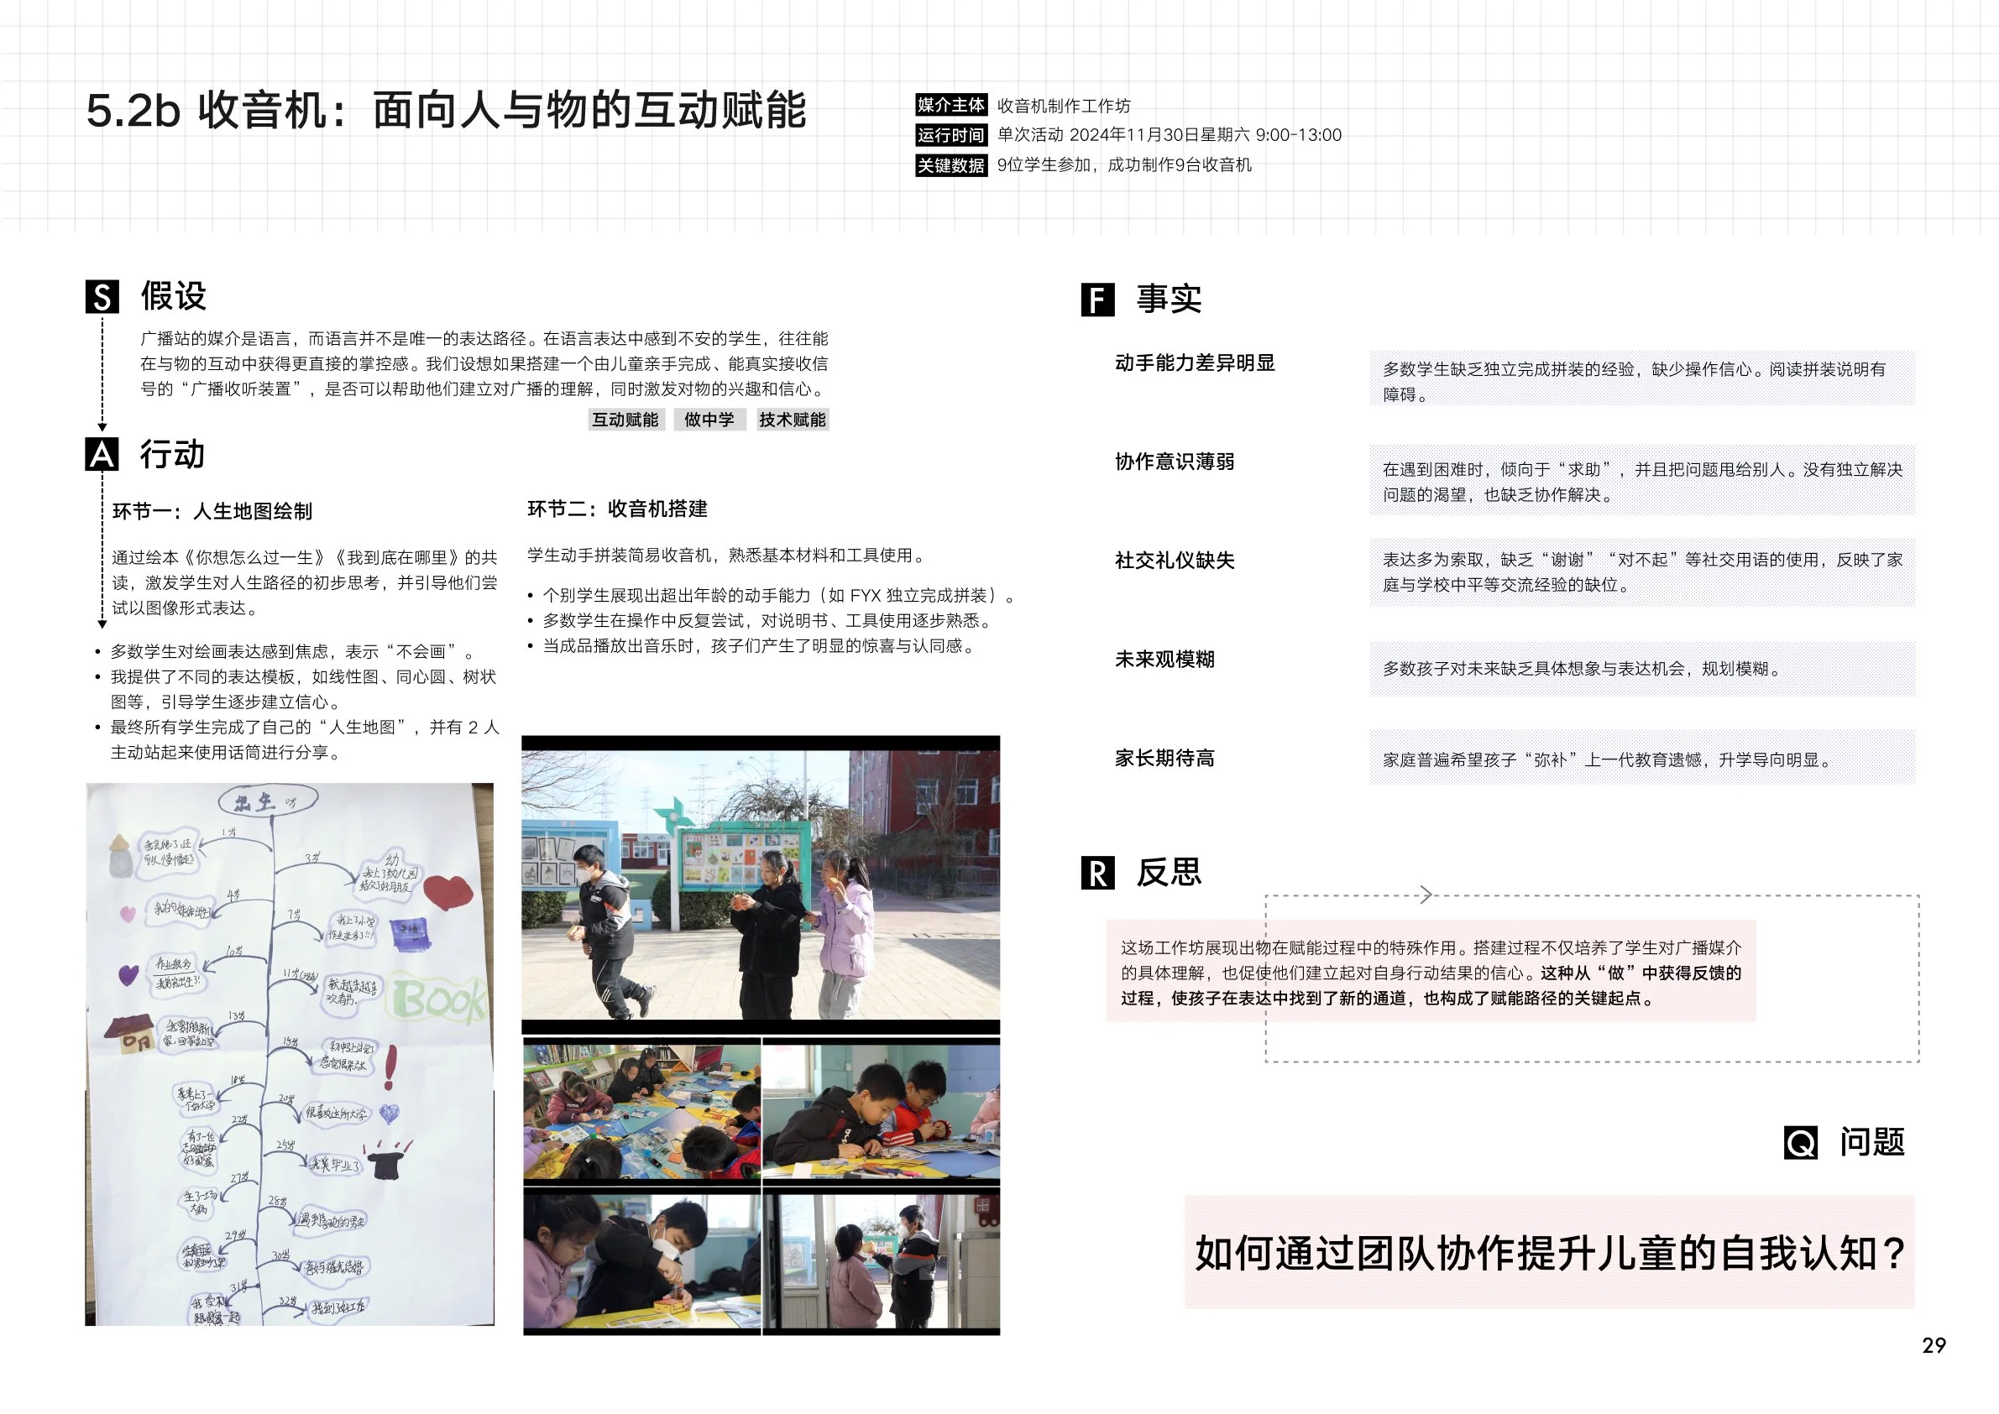Image resolution: width=1999 pixels, height=1414 pixels.
Task: Click the black A icon beside 行动
Action: 102,455
